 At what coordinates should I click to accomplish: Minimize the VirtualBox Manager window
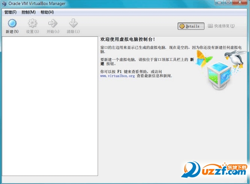point(219,2)
